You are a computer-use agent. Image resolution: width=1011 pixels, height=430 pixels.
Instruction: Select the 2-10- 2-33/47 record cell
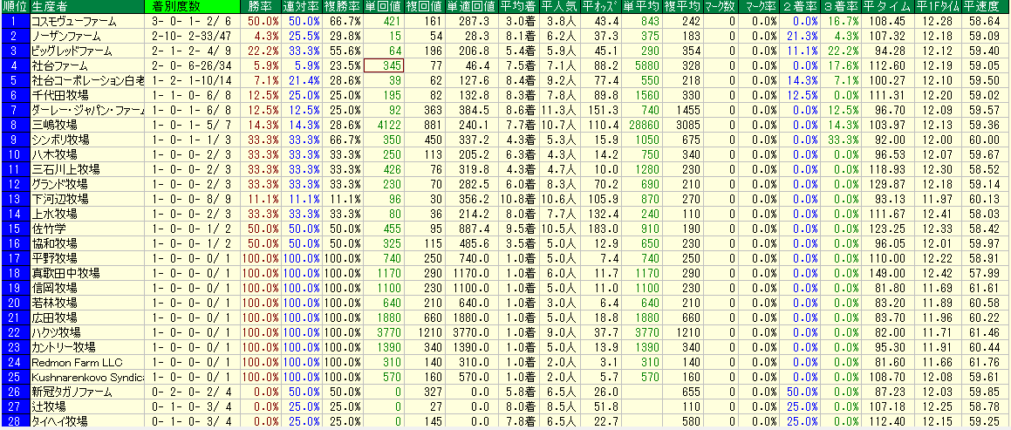(194, 36)
